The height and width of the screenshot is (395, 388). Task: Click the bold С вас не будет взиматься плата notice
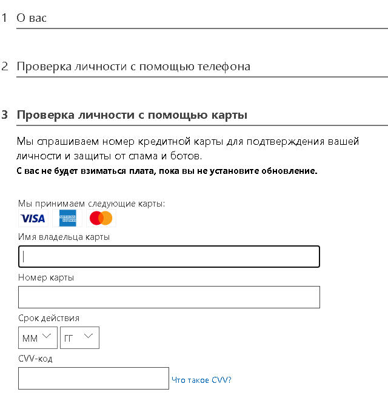tap(167, 171)
